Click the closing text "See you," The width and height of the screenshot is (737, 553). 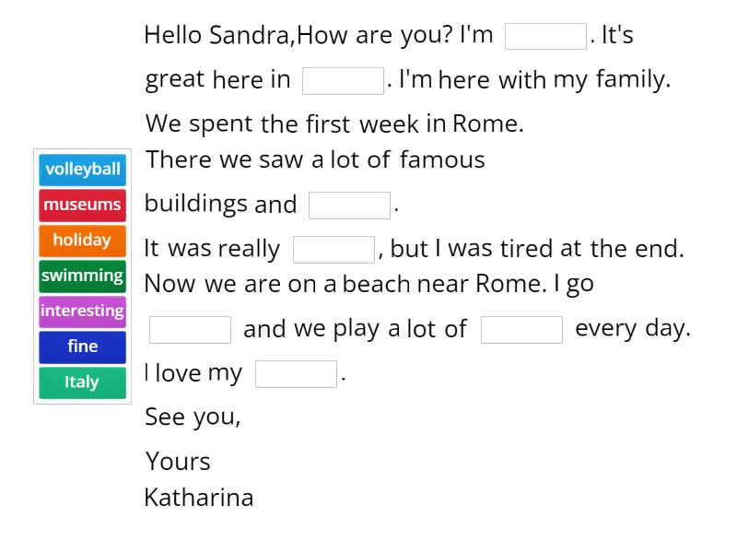pos(193,418)
